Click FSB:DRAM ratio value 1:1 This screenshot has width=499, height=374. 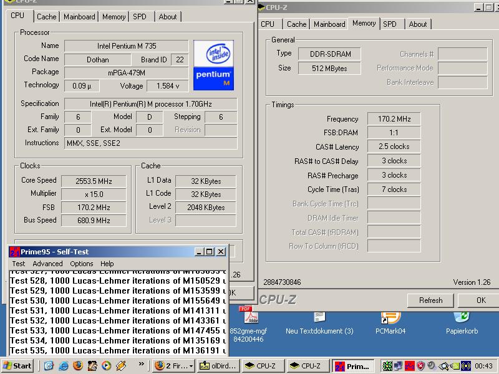point(394,133)
